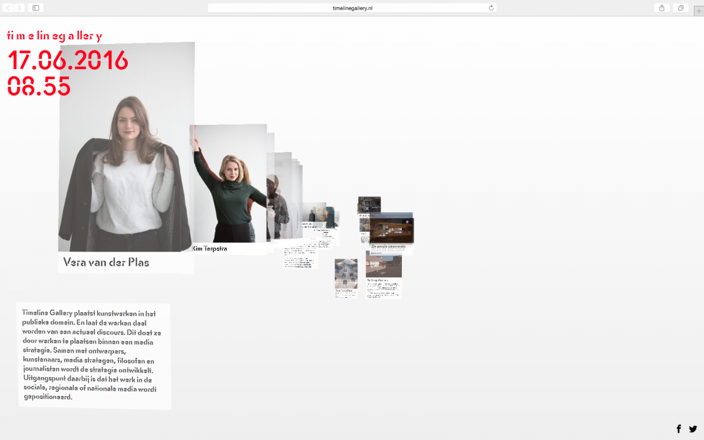
Task: Click the red 17.06.2016 date display
Action: point(67,61)
